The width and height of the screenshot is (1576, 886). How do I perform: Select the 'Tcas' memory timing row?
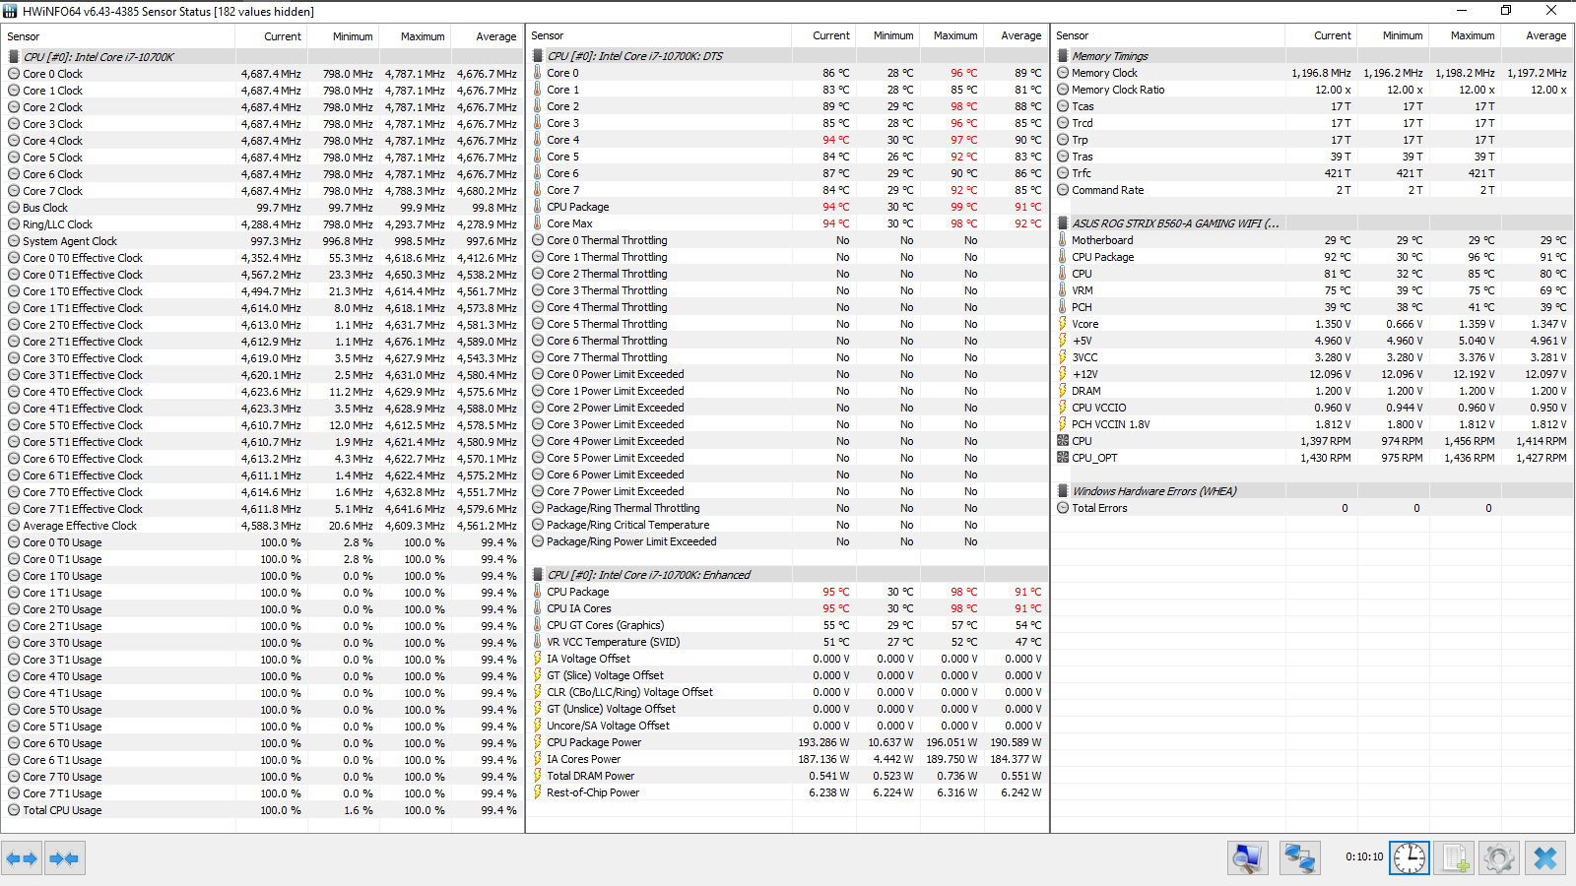click(x=1313, y=106)
